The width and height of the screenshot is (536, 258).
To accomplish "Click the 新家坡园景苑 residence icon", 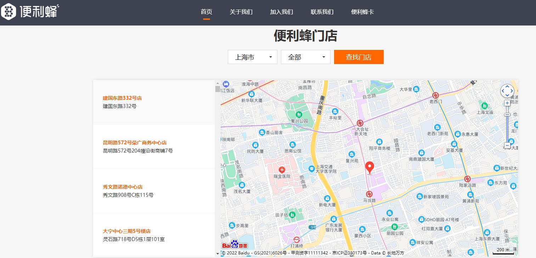I will [419, 196].
